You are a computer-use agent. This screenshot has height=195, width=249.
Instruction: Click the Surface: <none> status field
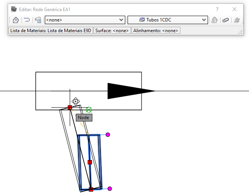(x=112, y=31)
